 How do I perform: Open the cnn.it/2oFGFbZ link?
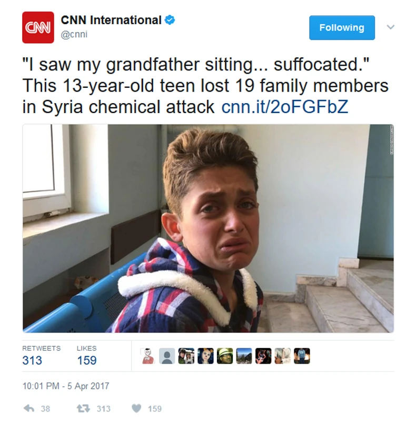point(285,107)
